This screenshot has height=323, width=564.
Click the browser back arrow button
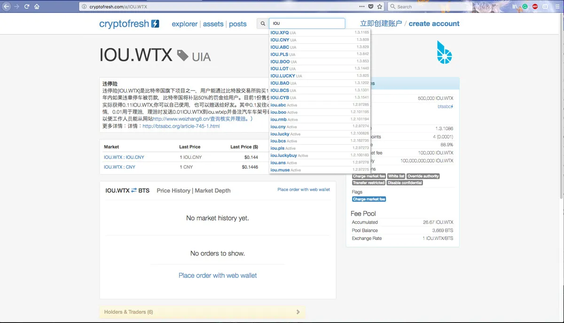[x=7, y=7]
